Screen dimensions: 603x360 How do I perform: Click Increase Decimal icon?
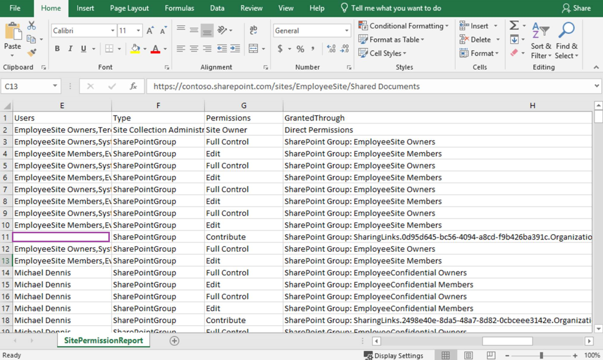click(x=331, y=49)
